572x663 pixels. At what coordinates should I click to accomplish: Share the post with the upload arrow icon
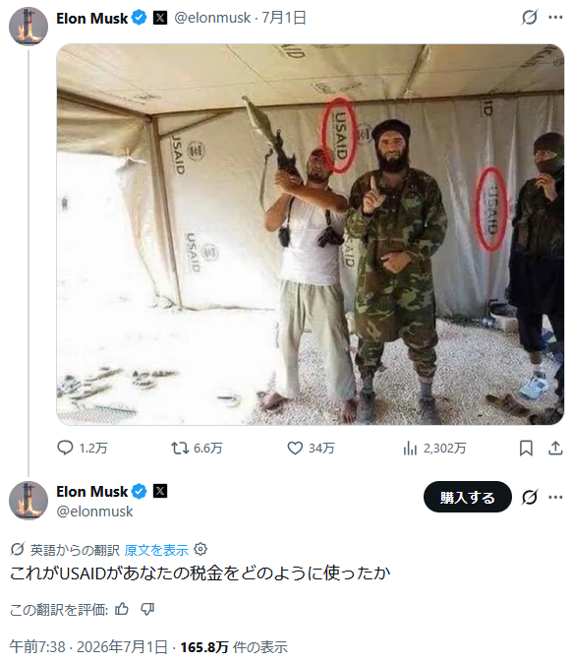click(555, 448)
